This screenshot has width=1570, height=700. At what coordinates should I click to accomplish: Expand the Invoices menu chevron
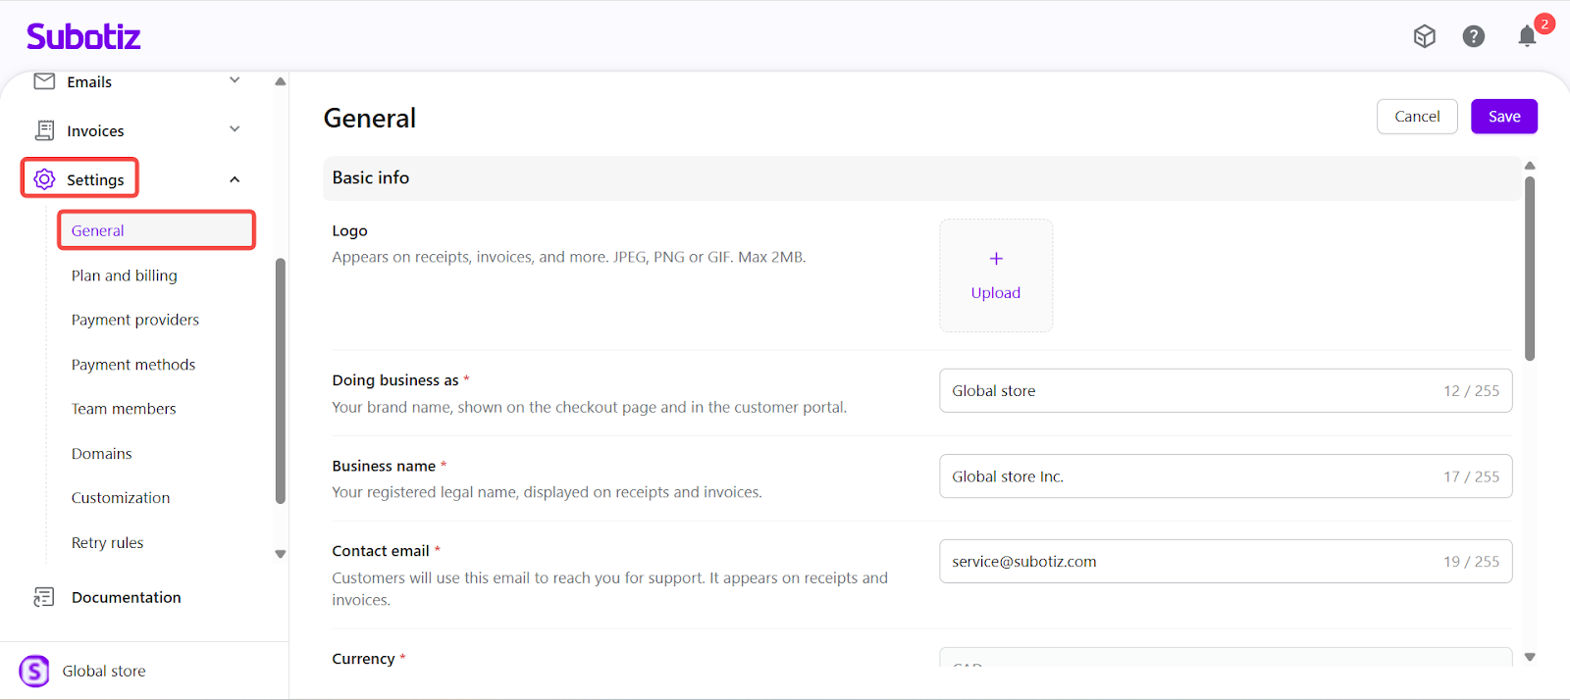click(x=235, y=129)
